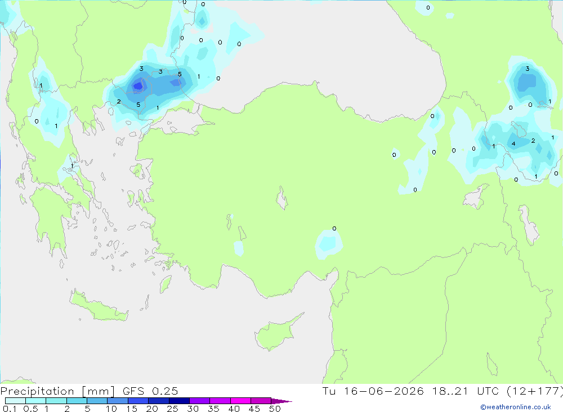Viewport: 563px width, 412px height.
Task: Click the '50' legend scale label
Action: click(275, 409)
